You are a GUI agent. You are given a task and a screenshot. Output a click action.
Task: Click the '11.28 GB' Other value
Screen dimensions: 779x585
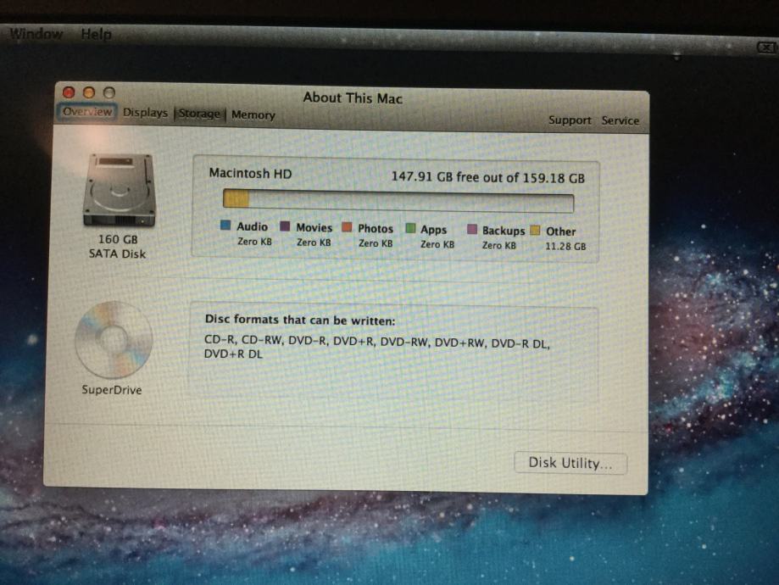point(566,246)
